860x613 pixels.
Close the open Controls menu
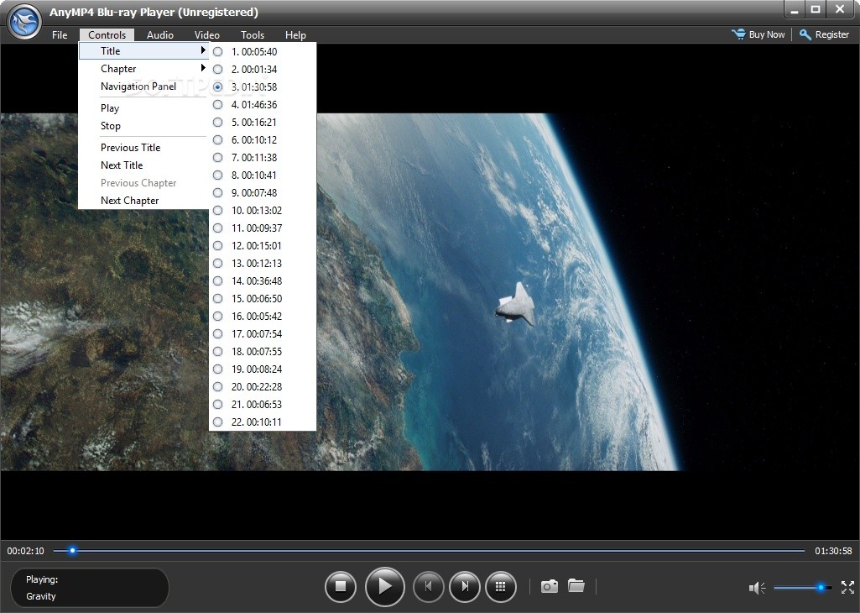(107, 35)
